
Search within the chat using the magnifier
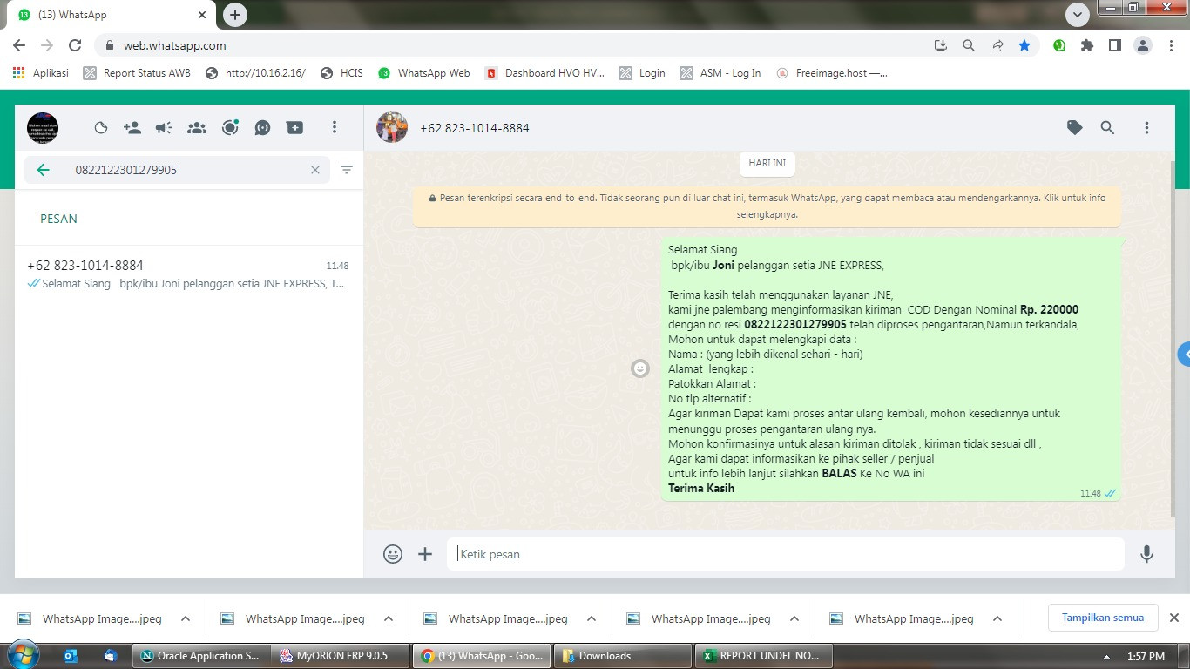click(1107, 128)
